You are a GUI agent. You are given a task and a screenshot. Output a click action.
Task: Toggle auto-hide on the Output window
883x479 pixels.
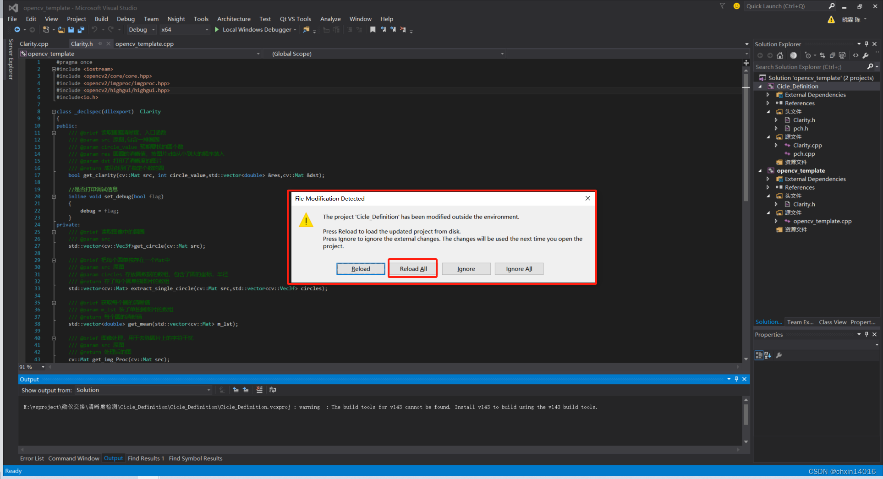click(736, 379)
